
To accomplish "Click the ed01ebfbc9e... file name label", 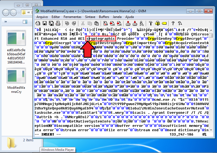I will (16, 56).
